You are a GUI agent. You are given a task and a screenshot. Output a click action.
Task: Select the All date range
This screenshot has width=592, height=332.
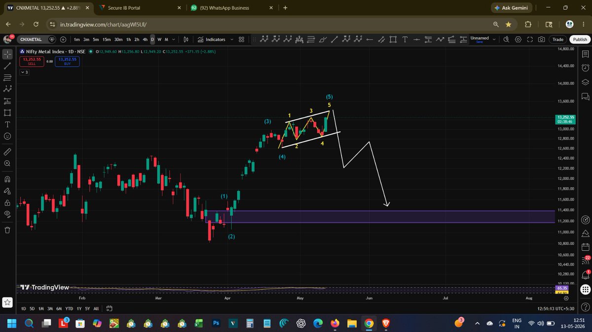(x=96, y=308)
